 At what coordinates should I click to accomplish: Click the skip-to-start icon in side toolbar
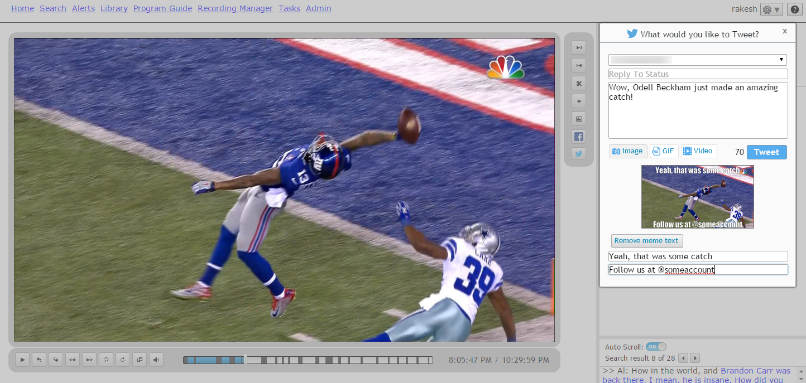coord(579,66)
